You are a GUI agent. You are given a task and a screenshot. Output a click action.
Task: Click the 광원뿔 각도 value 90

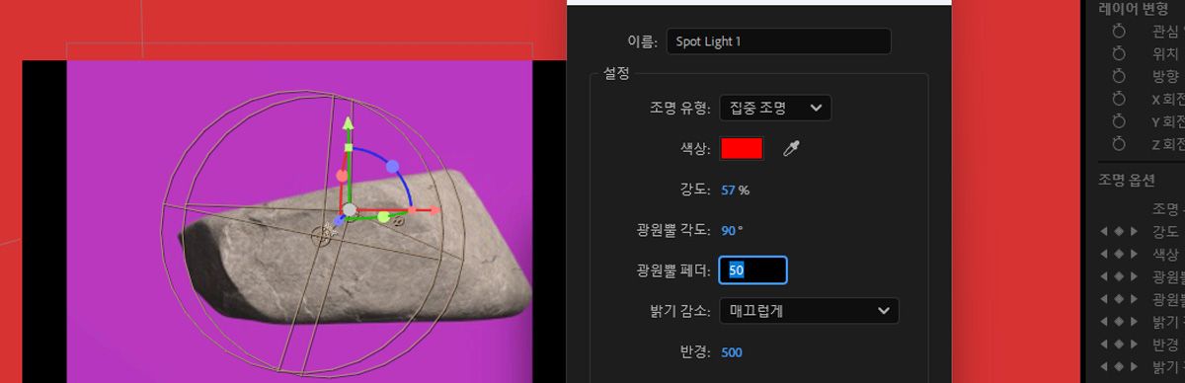tap(729, 230)
